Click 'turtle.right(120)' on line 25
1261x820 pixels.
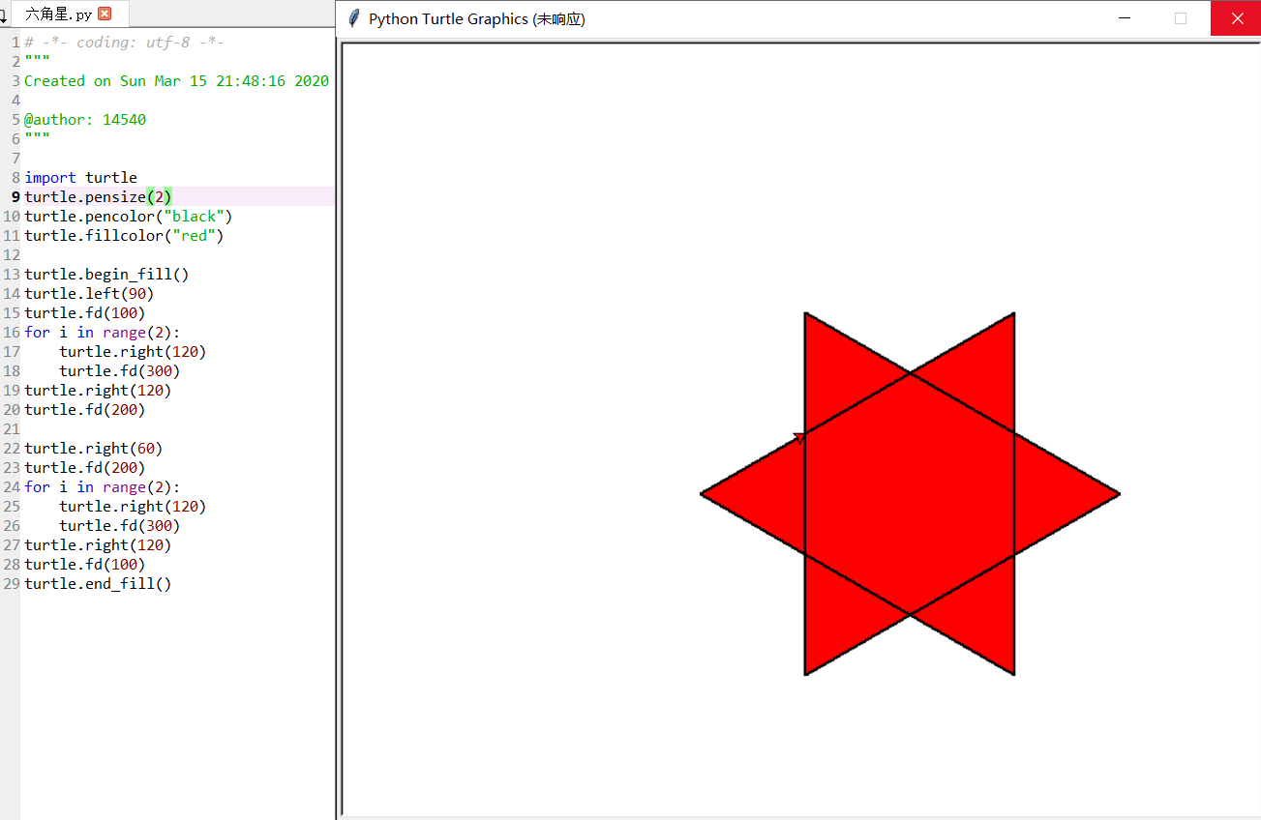[133, 506]
